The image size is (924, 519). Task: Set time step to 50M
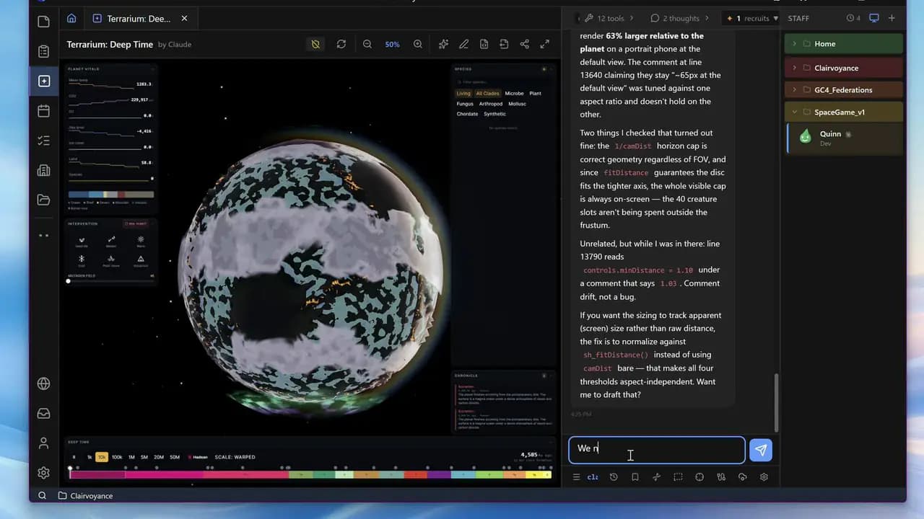click(175, 457)
